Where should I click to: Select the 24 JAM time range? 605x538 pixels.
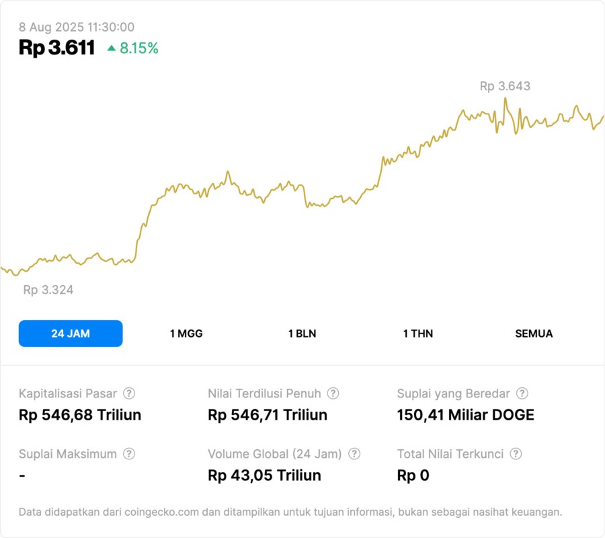coord(71,334)
